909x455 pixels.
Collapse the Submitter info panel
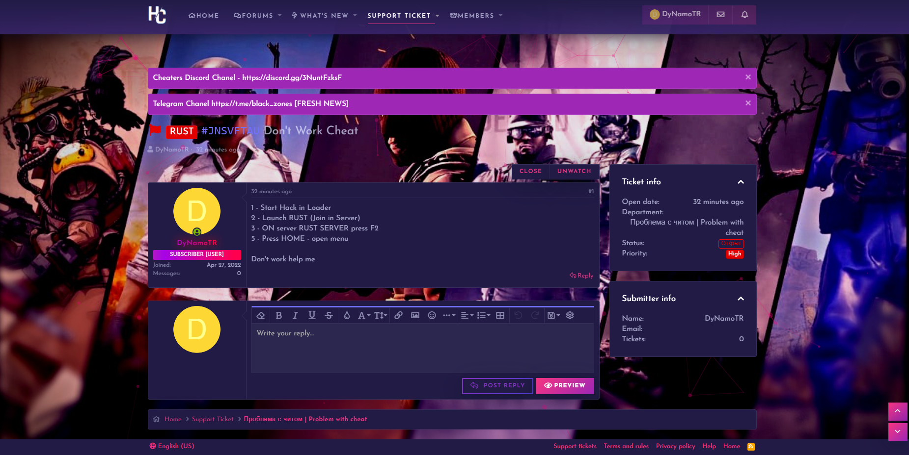(741, 299)
